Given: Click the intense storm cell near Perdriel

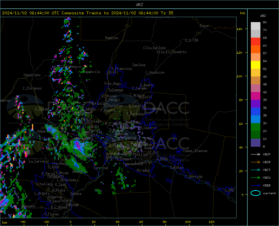Looking at the screenshot, I should coord(78,145).
